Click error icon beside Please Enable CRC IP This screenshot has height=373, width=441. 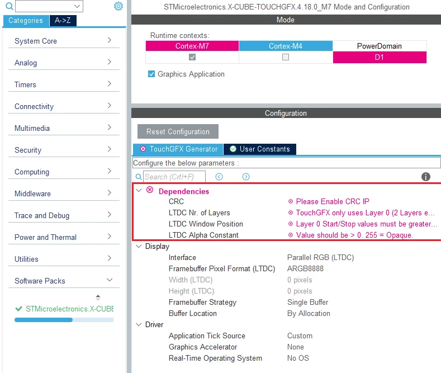pyautogui.click(x=291, y=201)
